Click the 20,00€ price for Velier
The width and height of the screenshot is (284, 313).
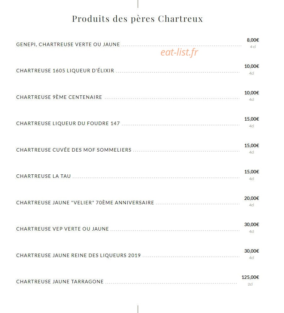tap(252, 198)
